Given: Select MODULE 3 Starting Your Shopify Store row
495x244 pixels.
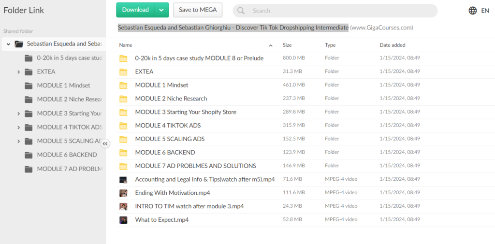Looking at the screenshot, I should (186, 112).
